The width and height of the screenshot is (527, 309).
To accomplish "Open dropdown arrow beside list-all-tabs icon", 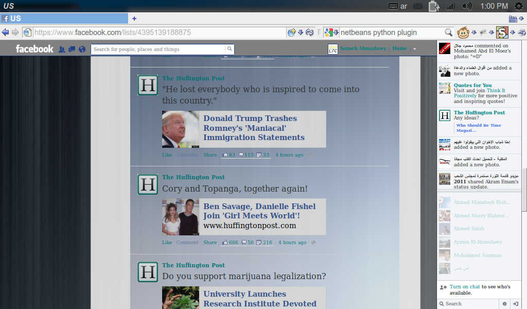I will [521, 19].
